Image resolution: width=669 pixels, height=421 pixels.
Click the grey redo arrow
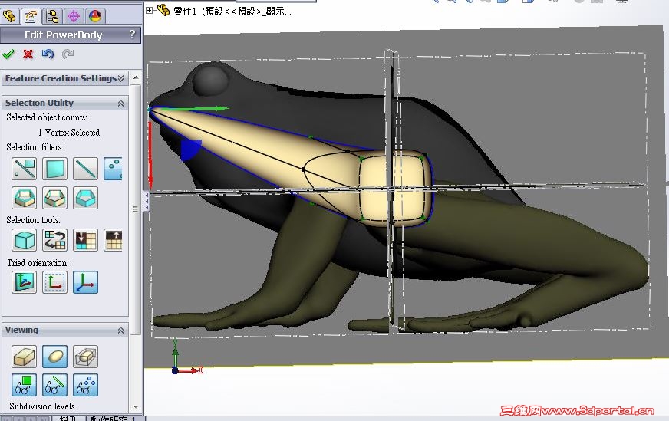(x=68, y=54)
